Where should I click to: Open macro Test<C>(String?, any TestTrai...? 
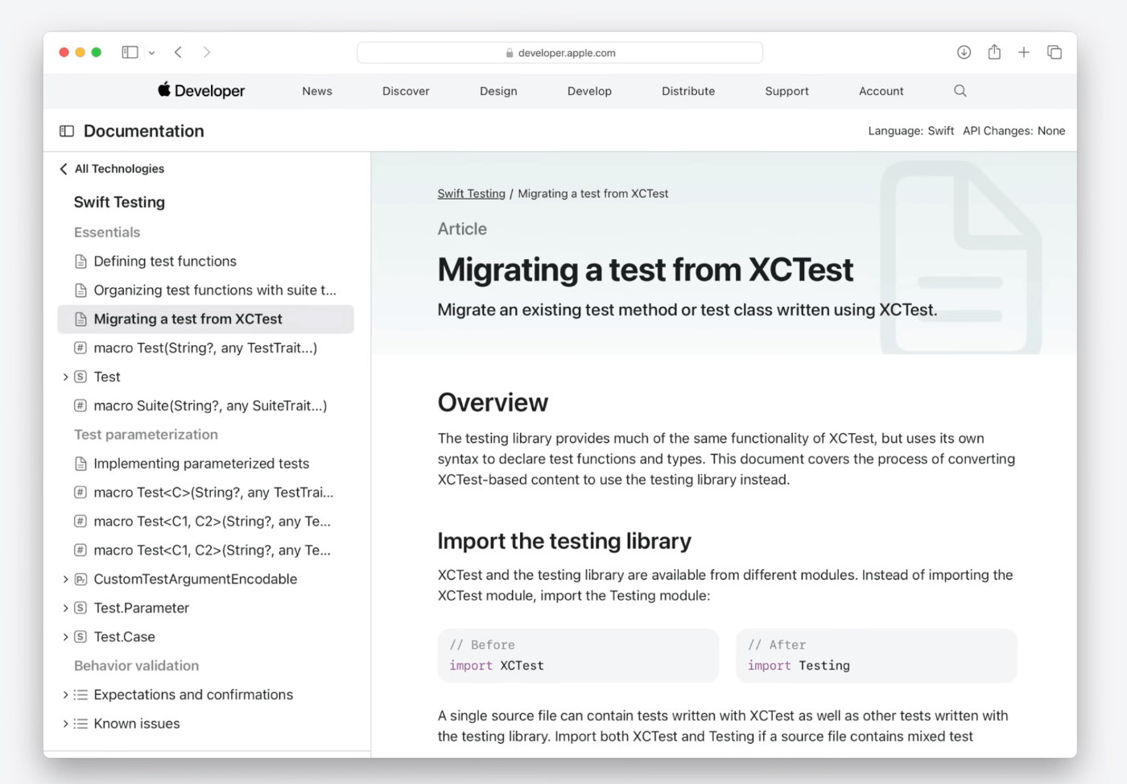(213, 493)
